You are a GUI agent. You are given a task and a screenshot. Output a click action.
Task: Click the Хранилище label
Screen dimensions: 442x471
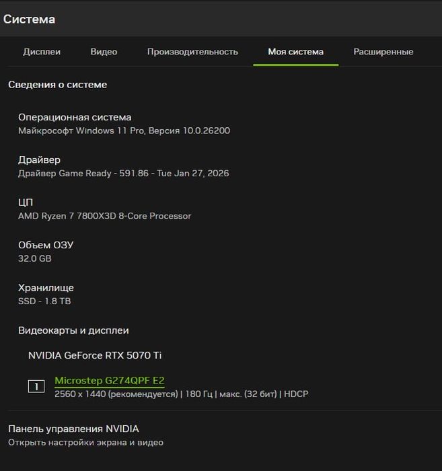pos(46,288)
